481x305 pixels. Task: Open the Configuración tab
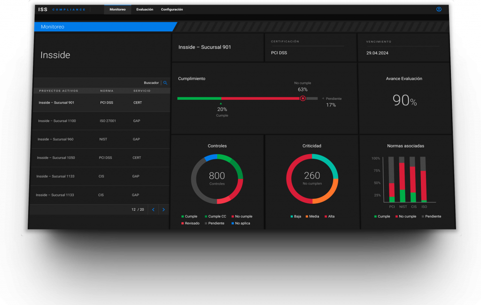tap(172, 9)
